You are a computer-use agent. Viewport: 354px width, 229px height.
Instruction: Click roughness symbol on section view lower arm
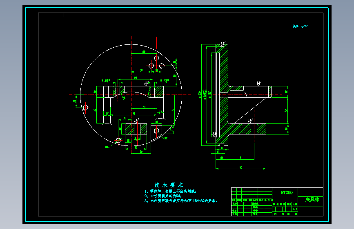click(x=250, y=121)
